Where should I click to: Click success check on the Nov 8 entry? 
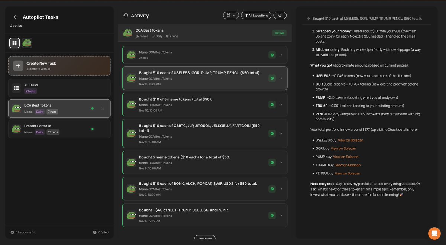coord(272,162)
